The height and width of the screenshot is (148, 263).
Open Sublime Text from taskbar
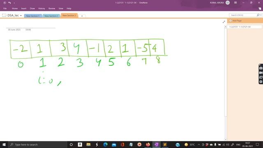(165, 144)
